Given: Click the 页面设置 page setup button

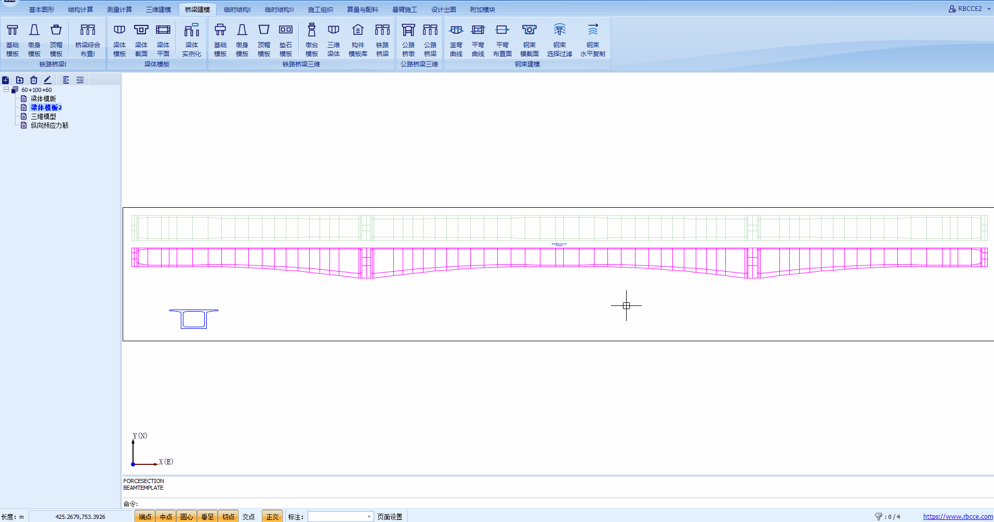Looking at the screenshot, I should [x=390, y=516].
